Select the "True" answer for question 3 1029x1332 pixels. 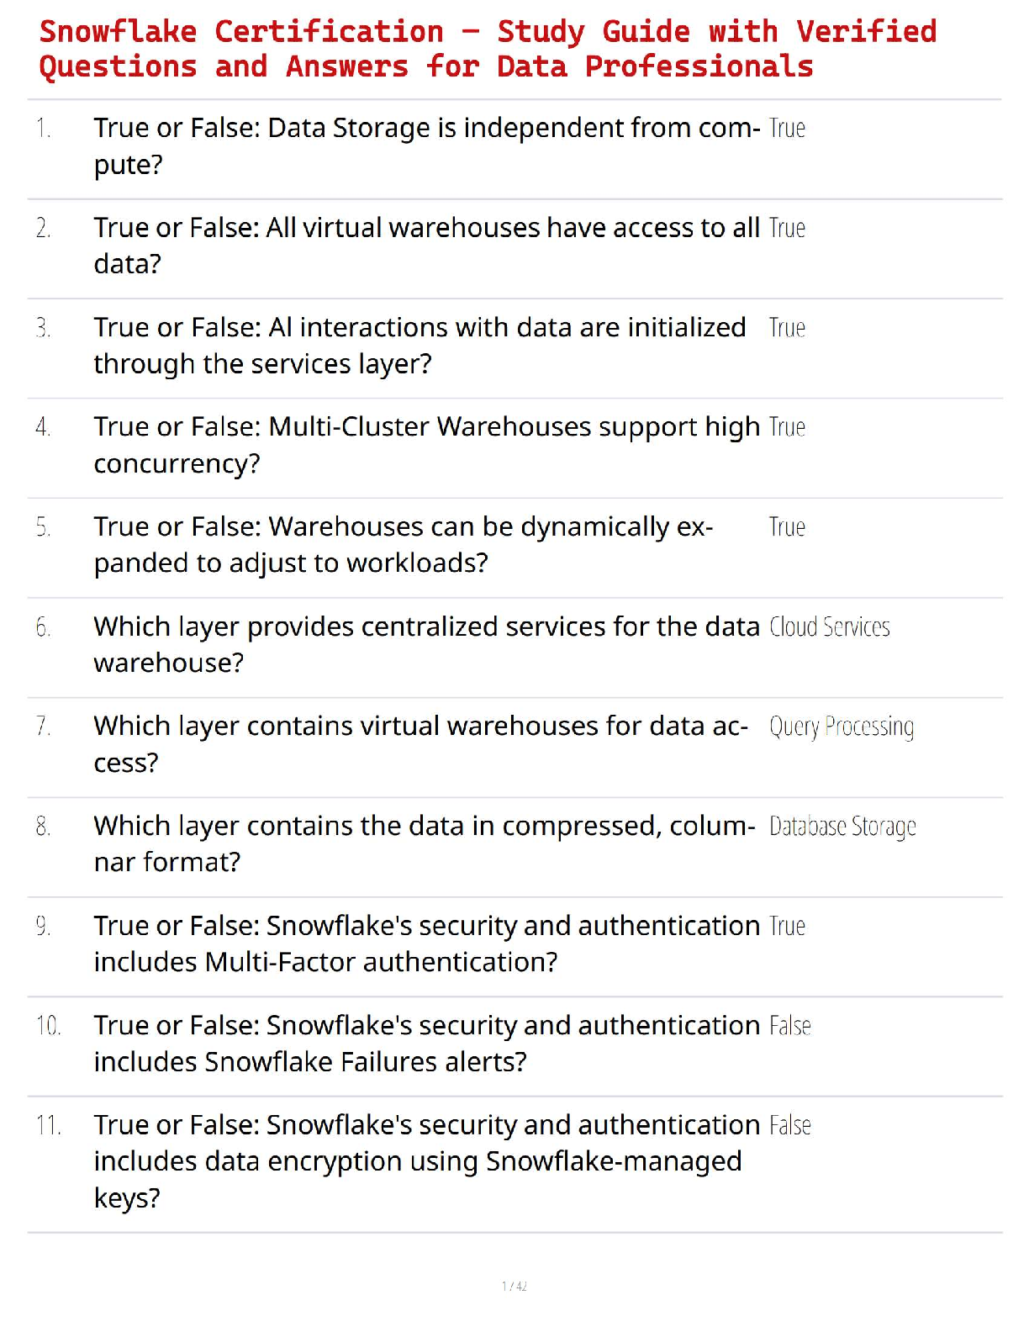[787, 328]
